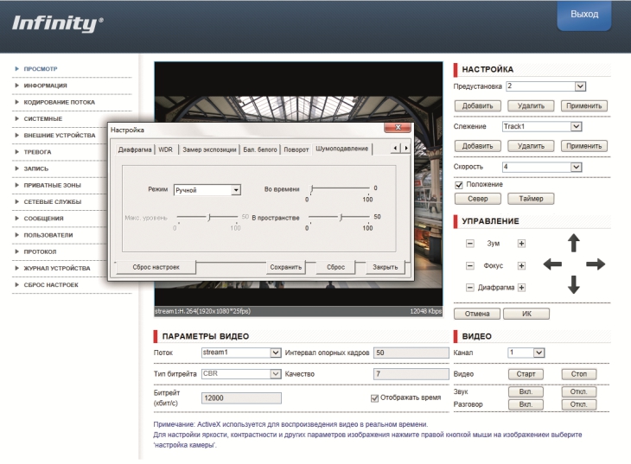Adjust the В пространстве slider

coord(339,218)
